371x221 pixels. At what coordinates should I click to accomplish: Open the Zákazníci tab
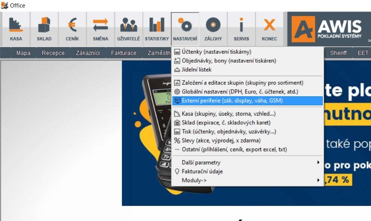(88, 53)
